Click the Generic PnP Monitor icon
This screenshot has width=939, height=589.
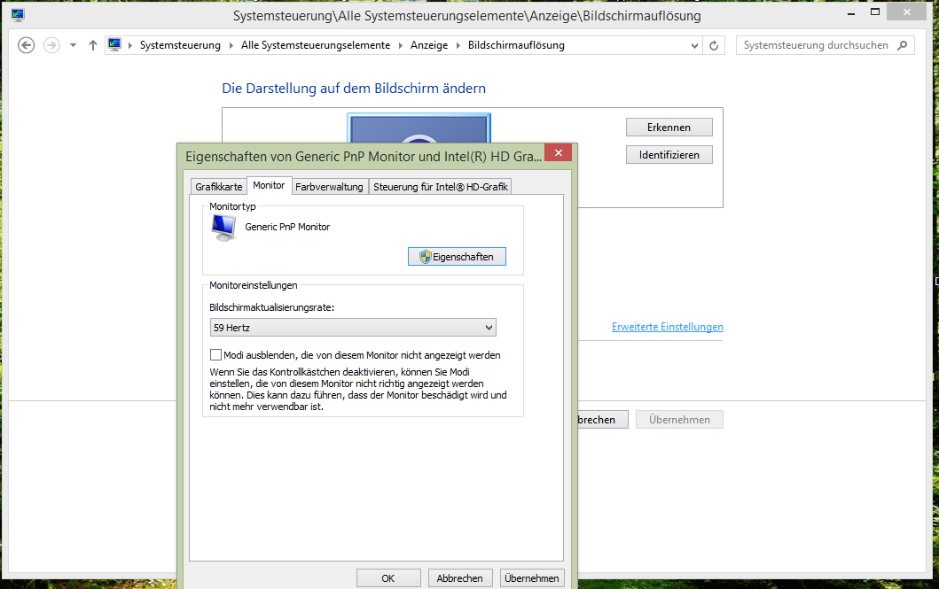(x=224, y=228)
